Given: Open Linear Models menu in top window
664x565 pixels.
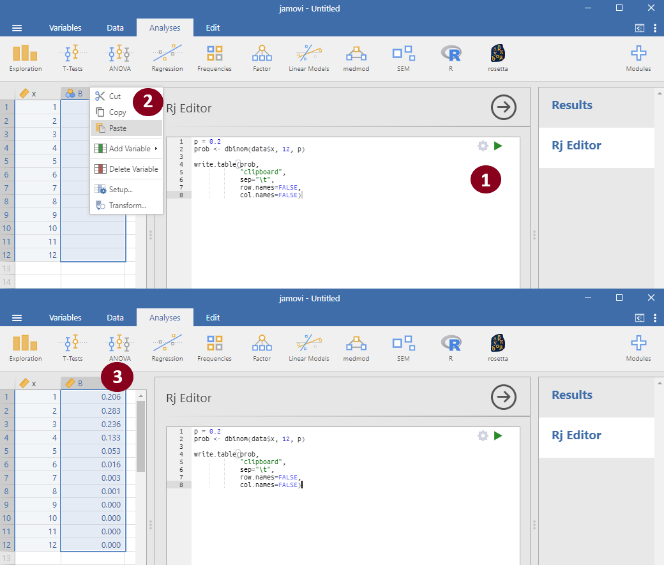Looking at the screenshot, I should pos(309,59).
